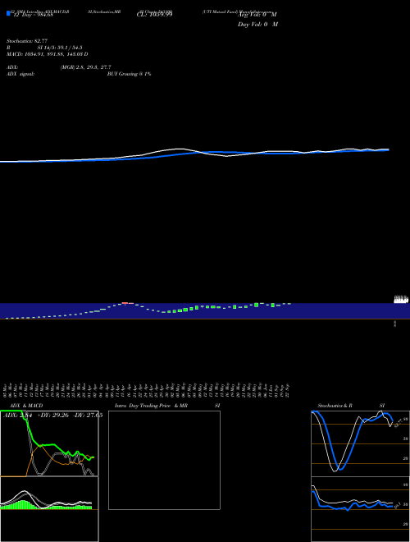The width and height of the screenshot is (410, 542).
Task: Click the '(MGR) 2.8, 29.3, 27.7' ADX values
Action: click(x=85, y=67)
